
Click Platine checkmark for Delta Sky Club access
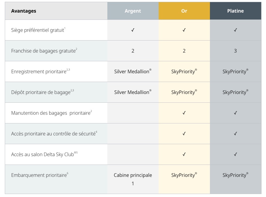pos(235,154)
